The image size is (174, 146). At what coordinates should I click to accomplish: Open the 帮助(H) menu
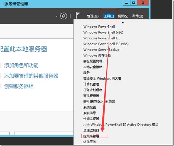[138, 16]
